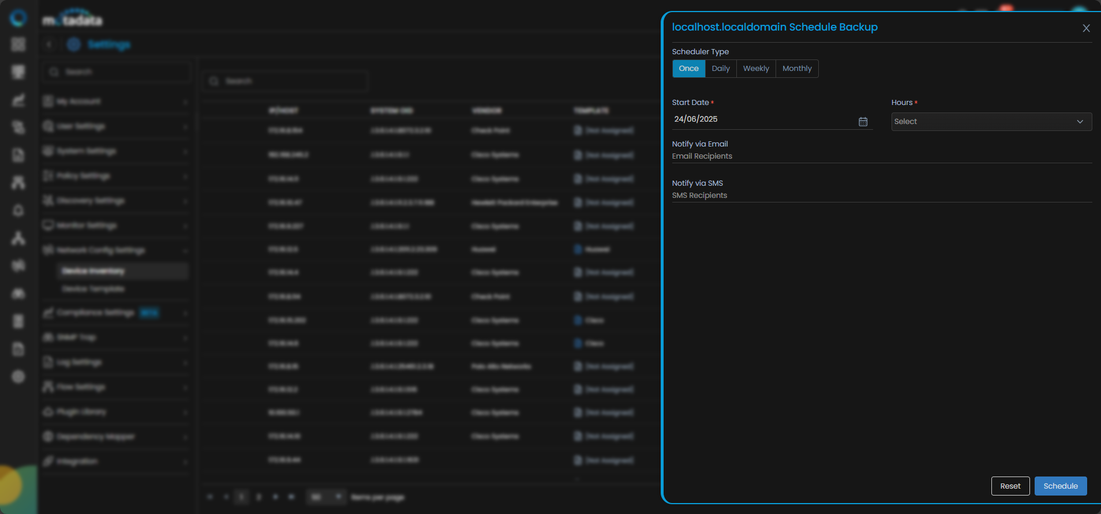The image size is (1101, 514).
Task: Open the Hours Select dropdown
Action: pyautogui.click(x=991, y=122)
